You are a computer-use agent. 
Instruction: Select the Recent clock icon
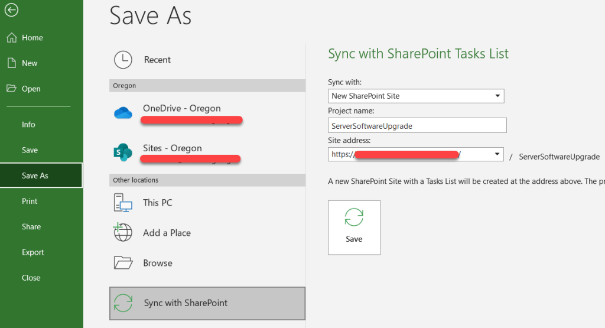[x=123, y=60]
